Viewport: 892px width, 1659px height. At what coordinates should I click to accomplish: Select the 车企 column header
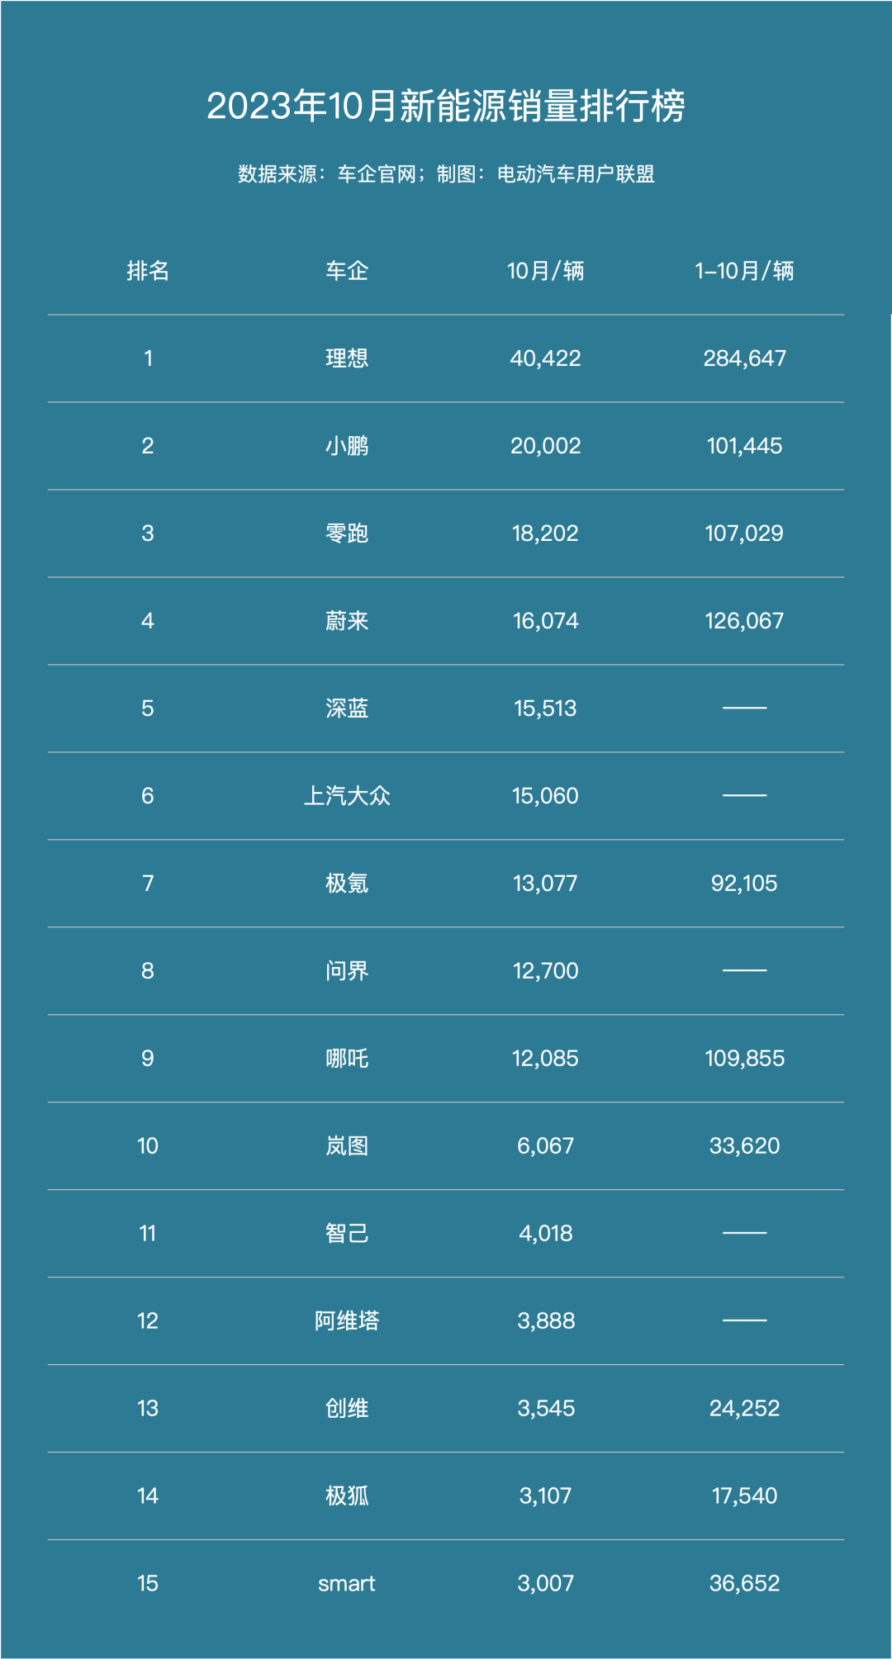pyautogui.click(x=347, y=271)
